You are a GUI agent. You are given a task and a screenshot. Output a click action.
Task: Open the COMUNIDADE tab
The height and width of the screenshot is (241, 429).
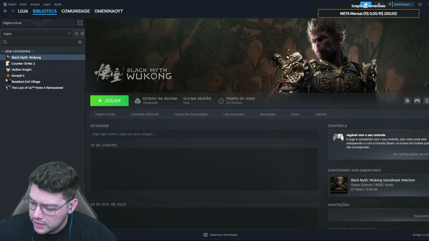[75, 11]
